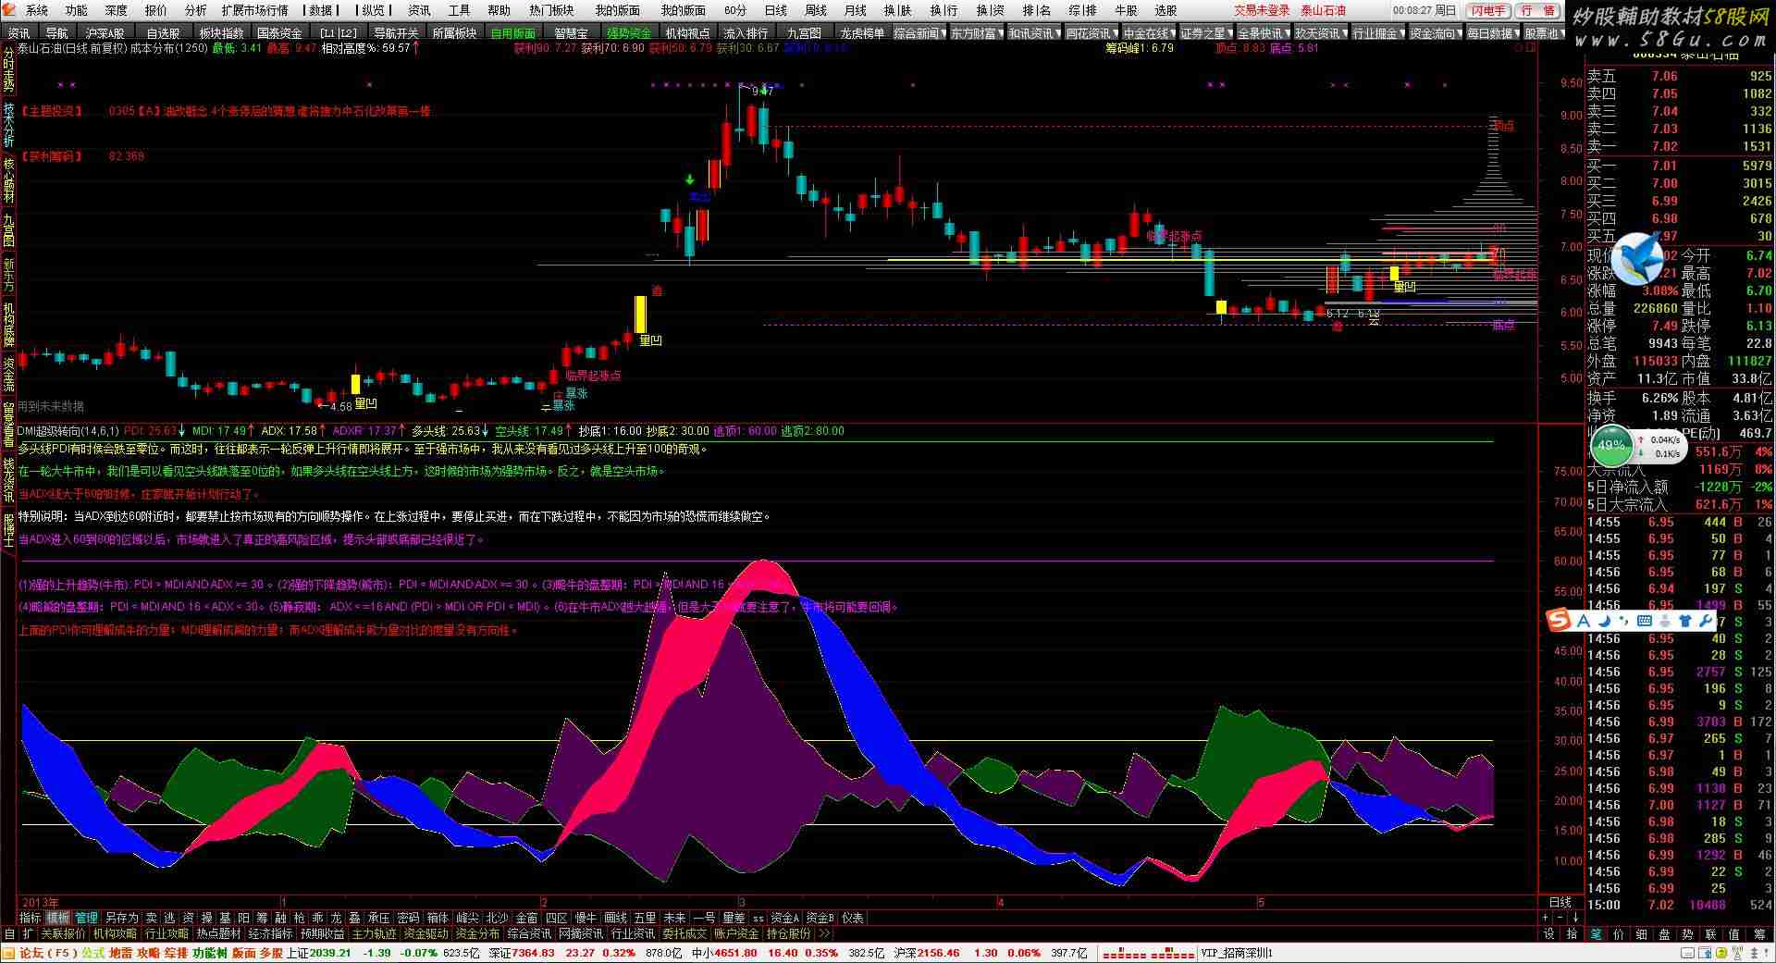The image size is (1776, 963).
Task: Toggle the 导航开关 navigation switch
Action: tap(396, 33)
